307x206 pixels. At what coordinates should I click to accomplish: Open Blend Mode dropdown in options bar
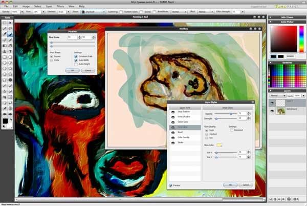pos(179,12)
